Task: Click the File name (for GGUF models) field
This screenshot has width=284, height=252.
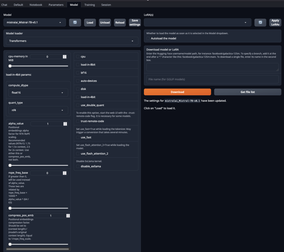Action: click(x=212, y=79)
